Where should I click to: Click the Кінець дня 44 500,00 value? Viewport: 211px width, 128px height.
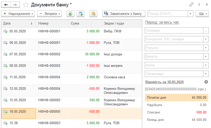[199, 120]
